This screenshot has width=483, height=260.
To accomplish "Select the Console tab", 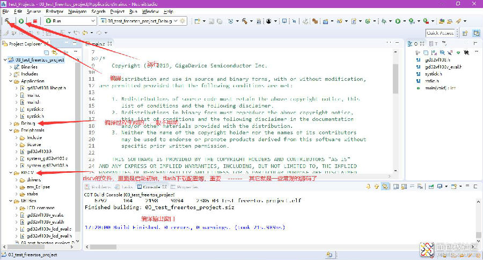I will pos(150,187).
